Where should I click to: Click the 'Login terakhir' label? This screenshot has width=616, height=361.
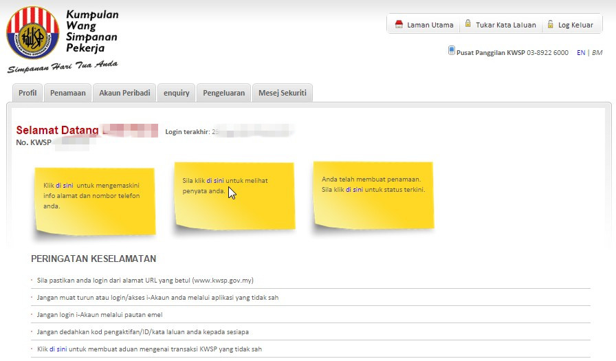[188, 131]
